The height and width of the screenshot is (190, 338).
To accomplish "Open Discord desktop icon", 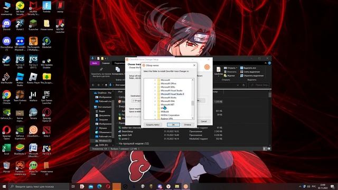I will tap(6, 25).
